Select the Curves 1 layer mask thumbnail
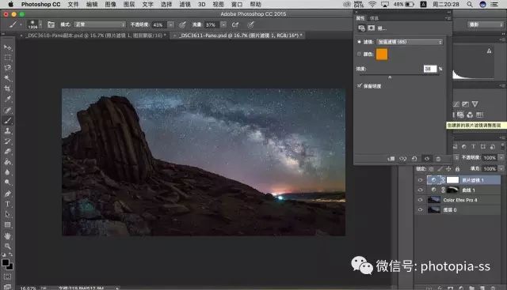This screenshot has width=507, height=290. (452, 190)
